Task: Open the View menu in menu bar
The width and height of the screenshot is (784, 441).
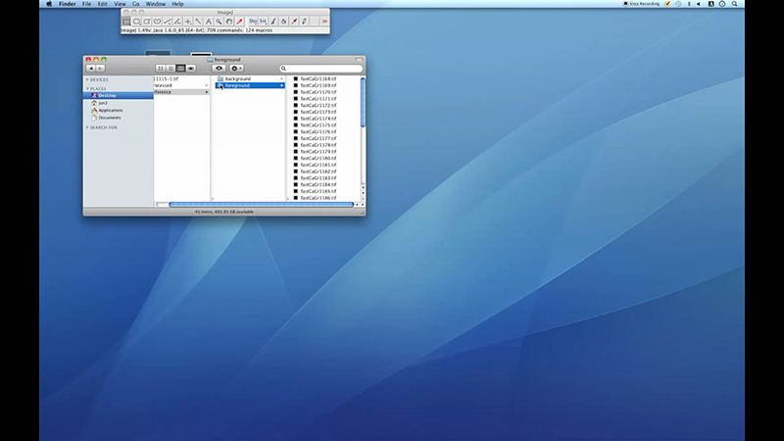Action: coord(120,4)
